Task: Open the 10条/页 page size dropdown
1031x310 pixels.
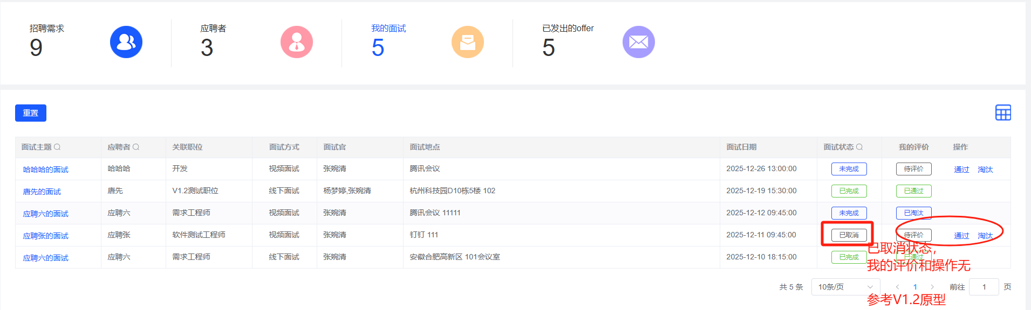Action: 845,287
